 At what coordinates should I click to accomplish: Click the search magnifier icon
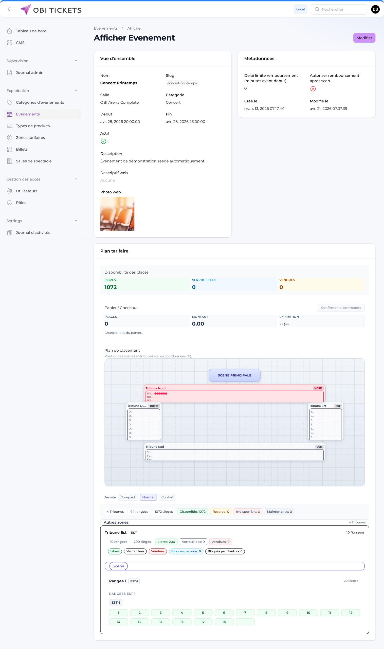click(x=317, y=9)
